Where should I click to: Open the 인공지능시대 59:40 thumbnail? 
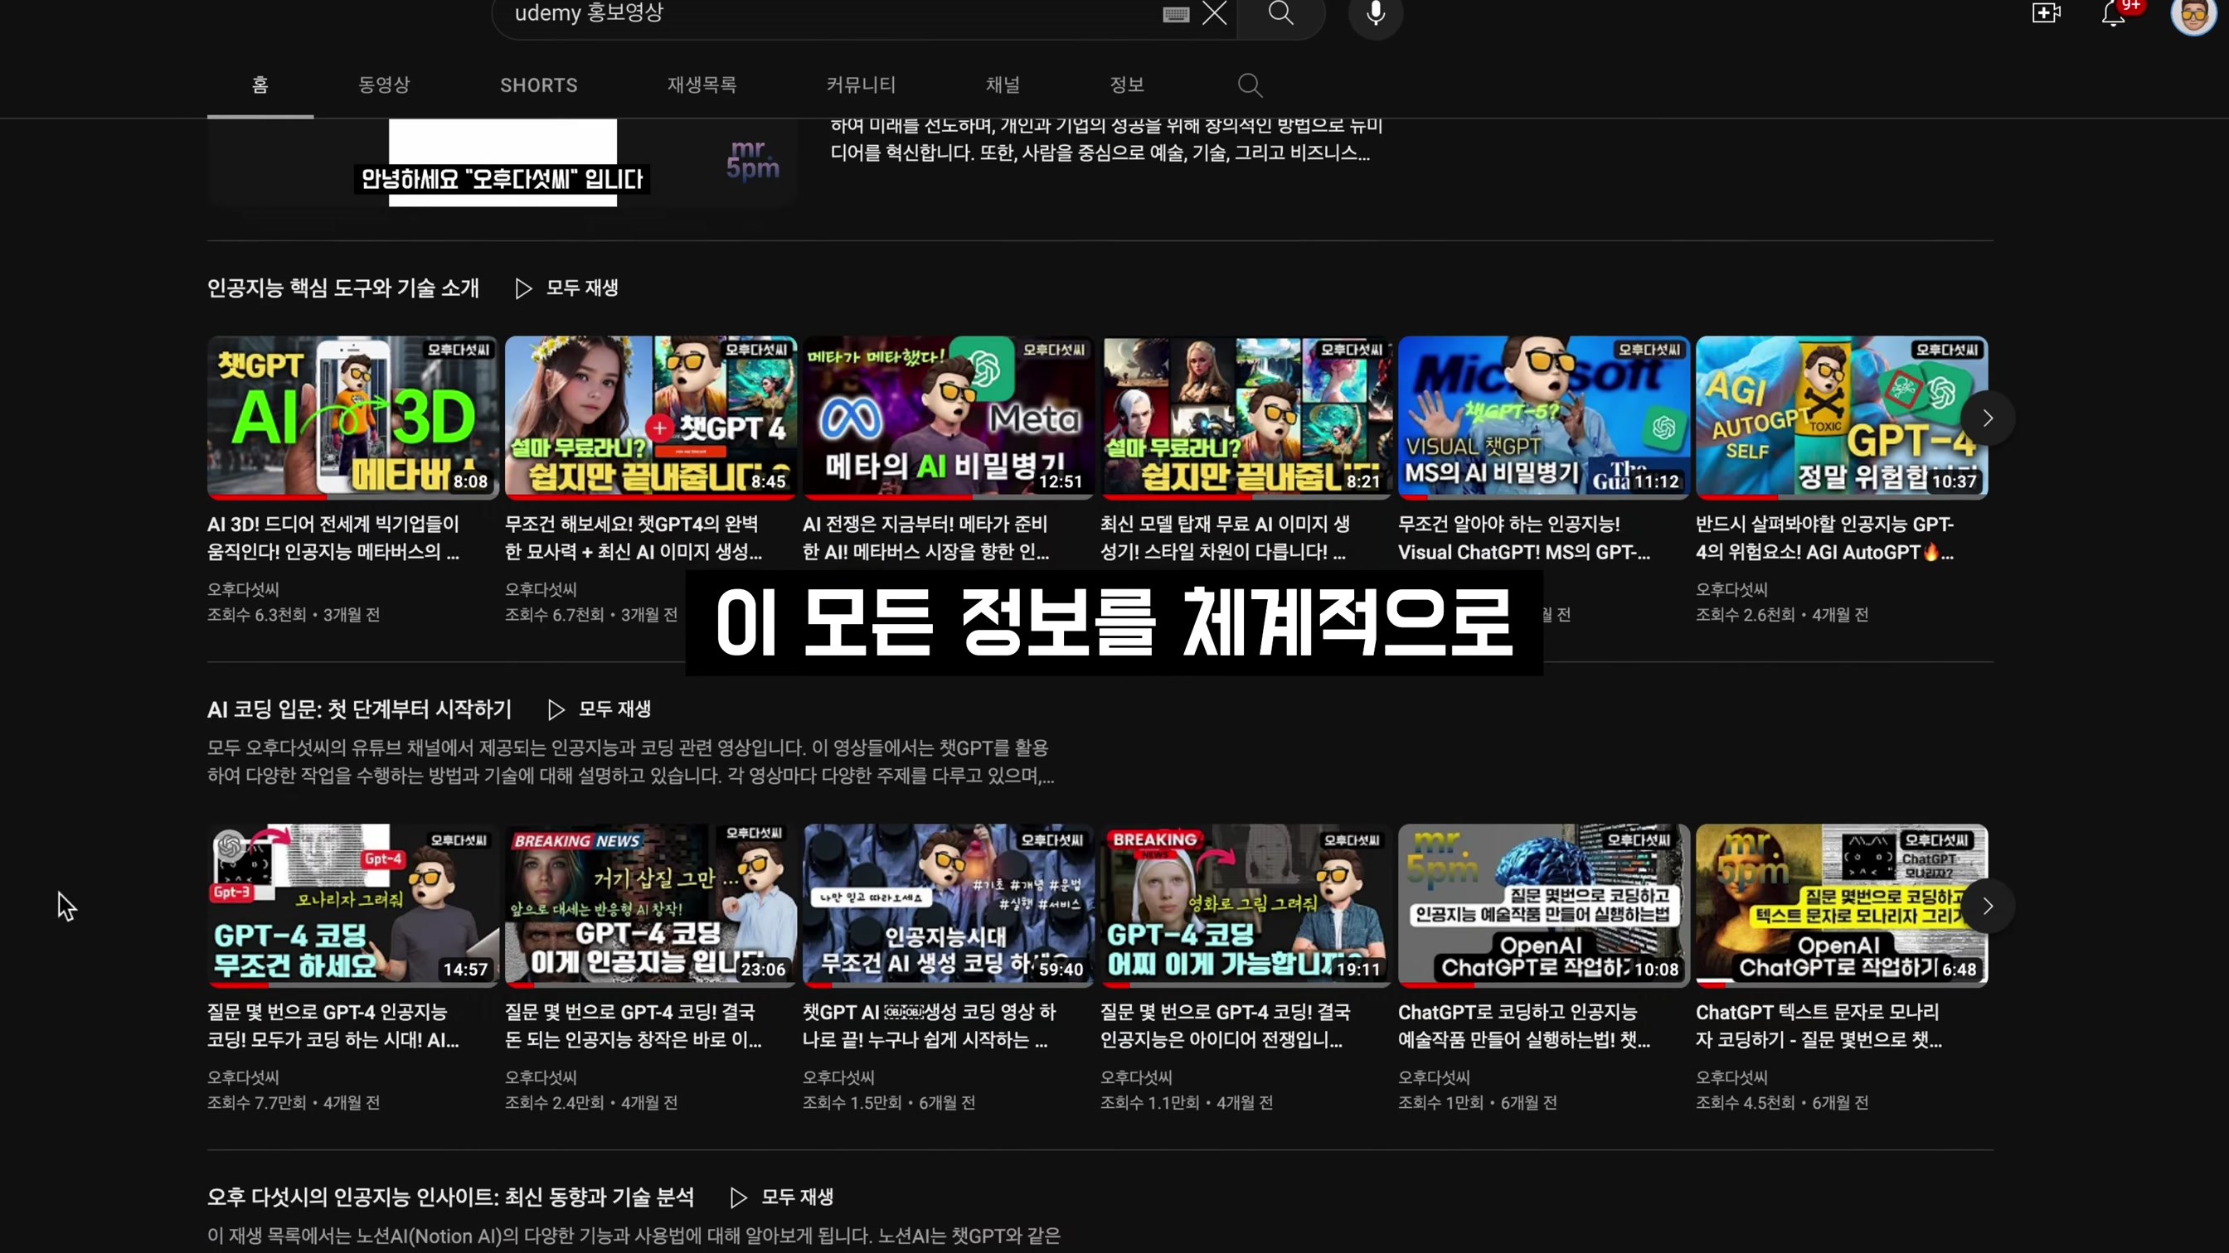point(949,906)
